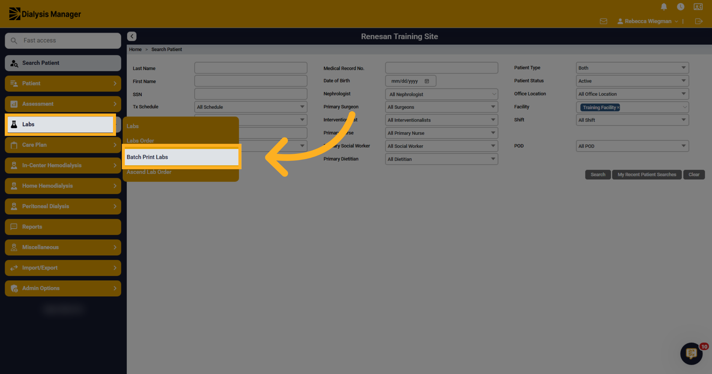Viewport: 712px width, 374px height.
Task: Expand In-Center Hemodialysis menu
Action: coord(63,165)
